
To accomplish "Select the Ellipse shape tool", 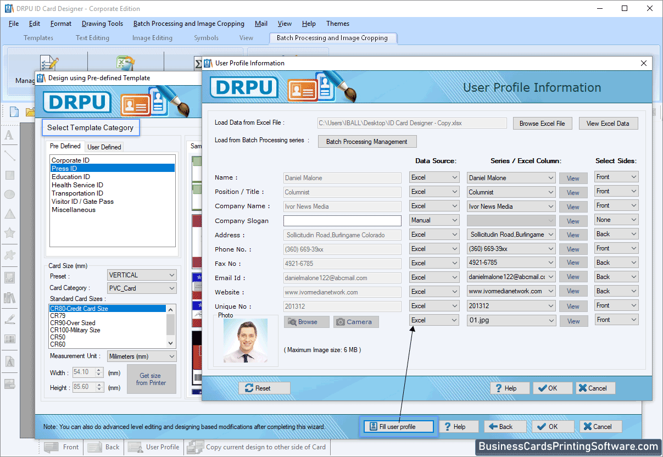I will 9,194.
